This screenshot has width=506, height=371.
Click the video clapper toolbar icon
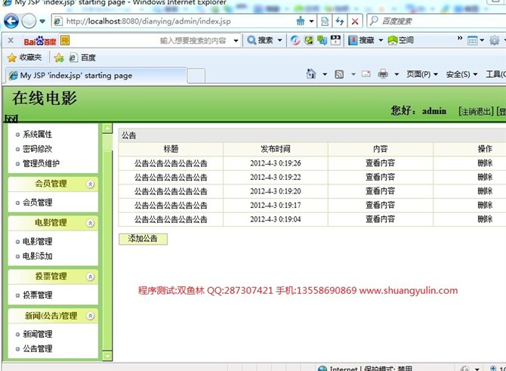[335, 40]
